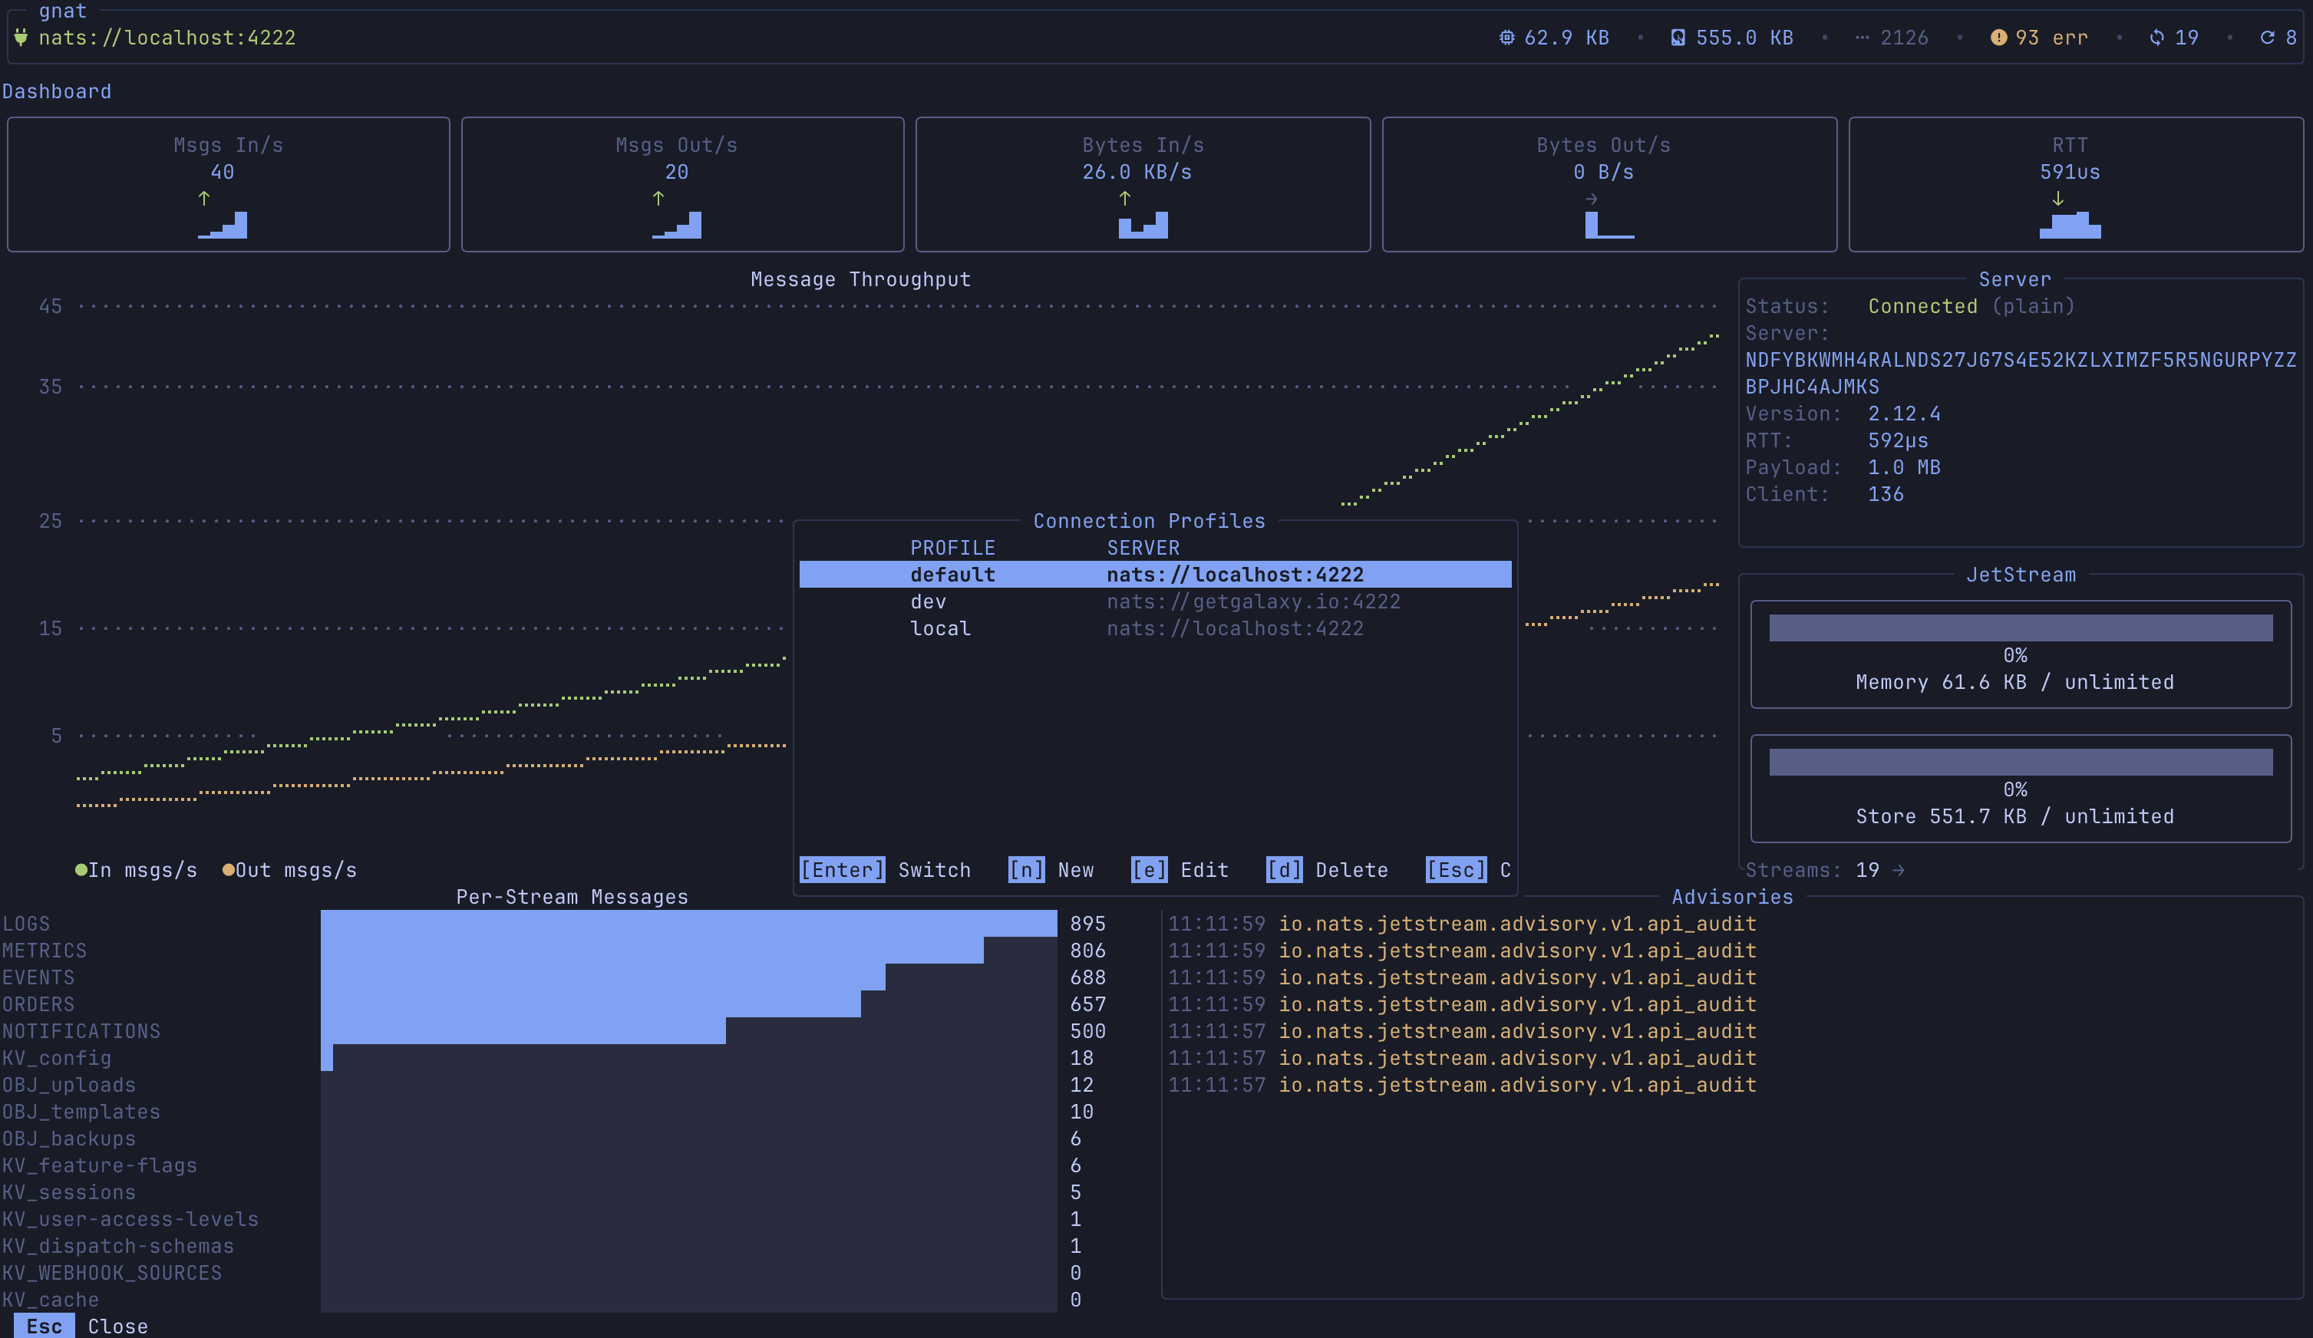Screen dimensions: 2313x1338
Task: Click the orange error warning icon
Action: (1998, 38)
